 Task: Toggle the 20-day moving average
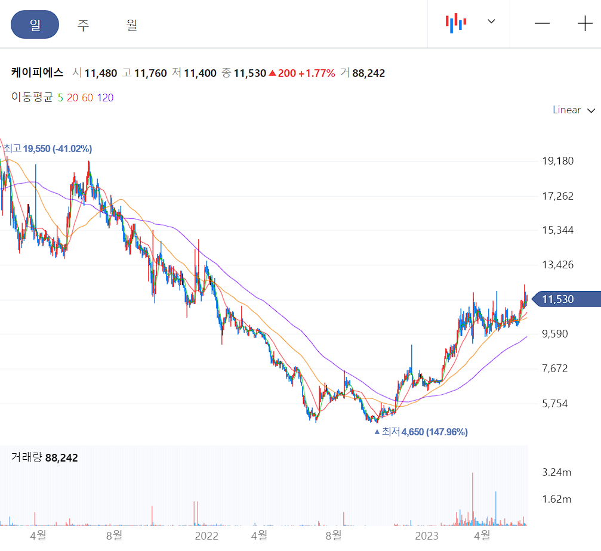pos(72,98)
